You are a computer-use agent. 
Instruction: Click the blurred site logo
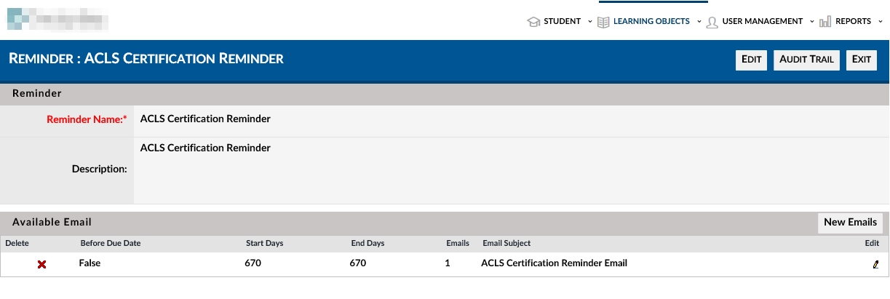click(x=57, y=18)
